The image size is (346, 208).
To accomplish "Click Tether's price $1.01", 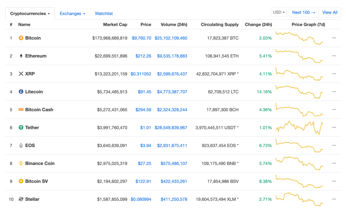I will click(146, 127).
